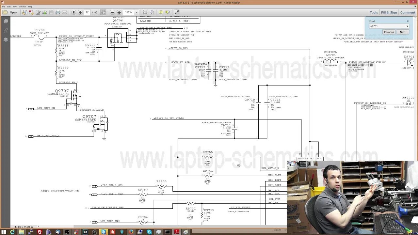Click the edit PDF icon

(x=38, y=12)
